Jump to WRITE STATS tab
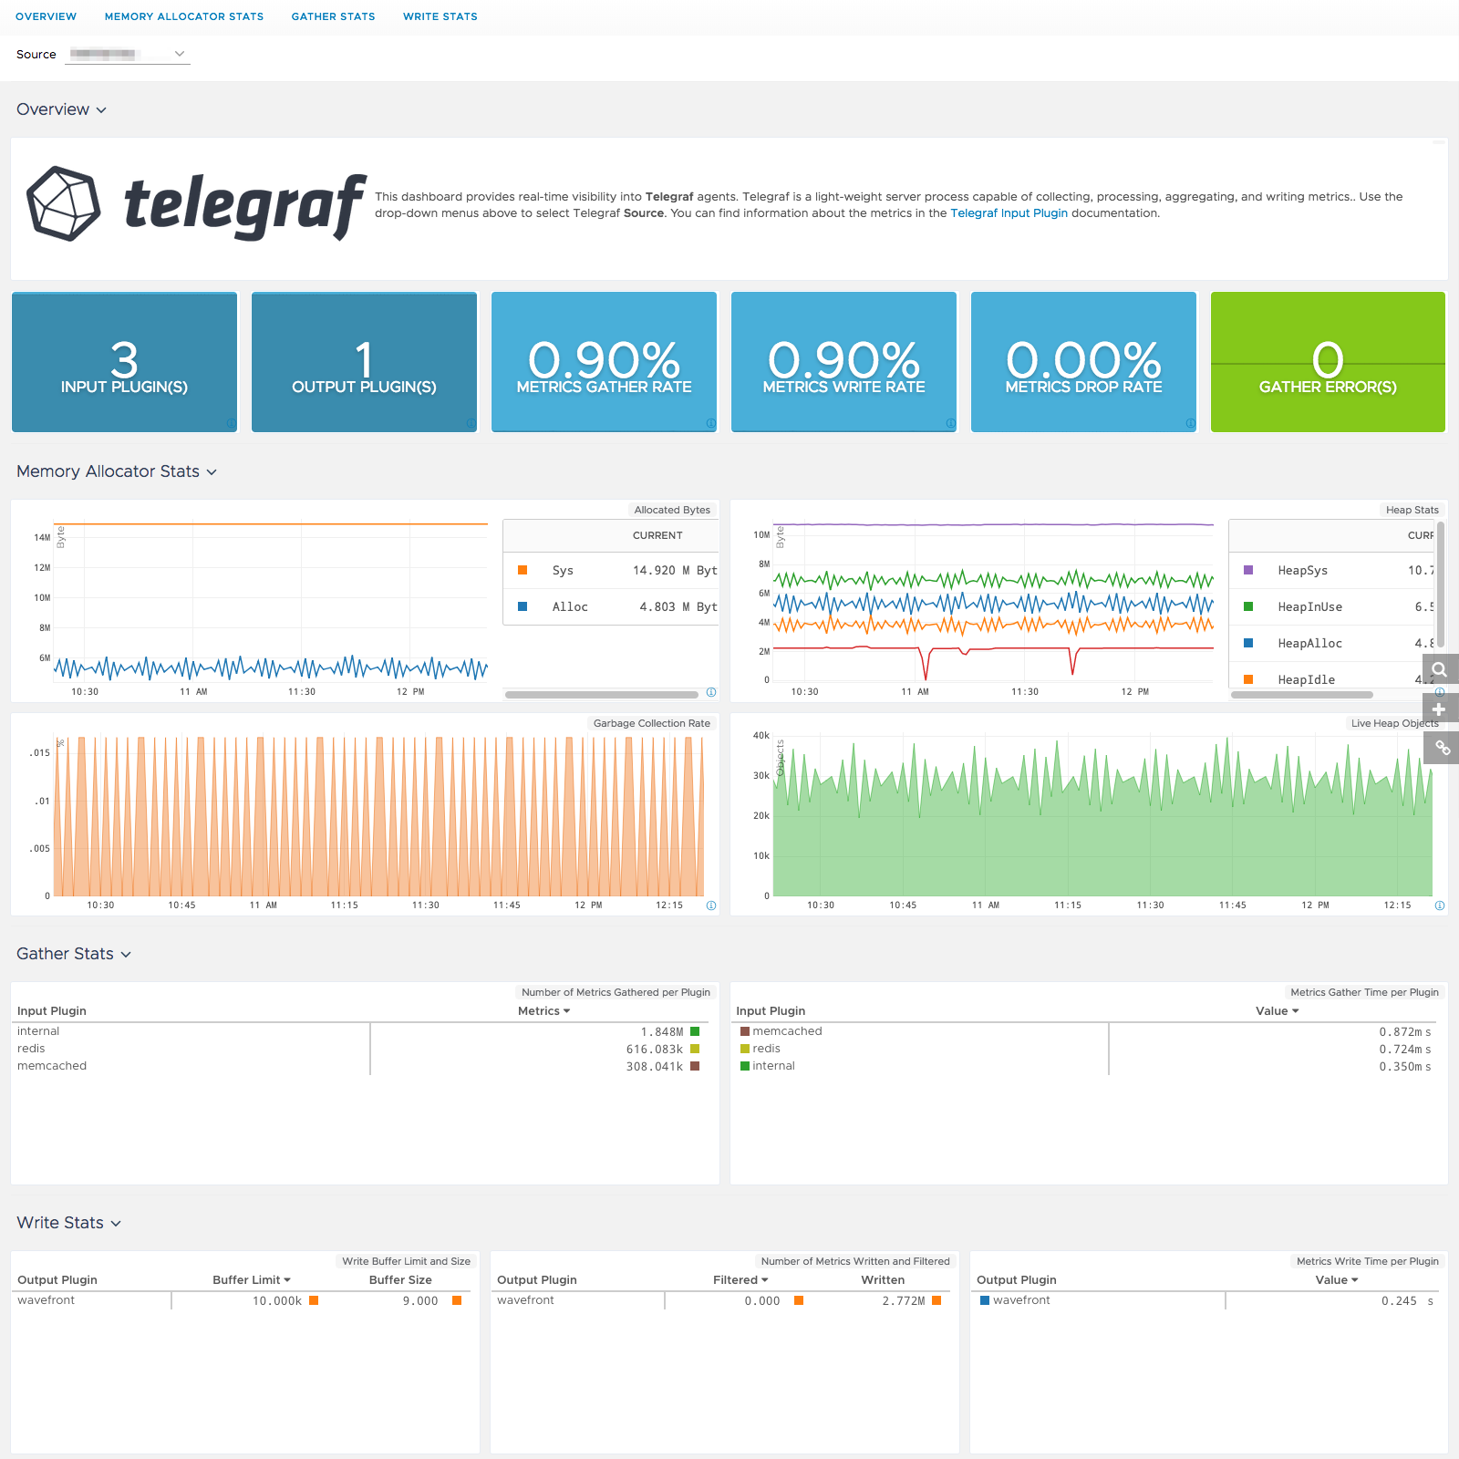 click(x=440, y=16)
